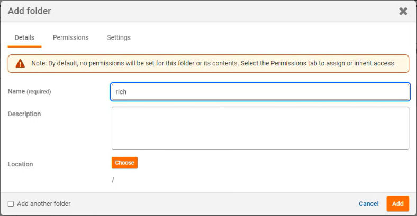
Task: Click the Description field label
Action: point(24,114)
